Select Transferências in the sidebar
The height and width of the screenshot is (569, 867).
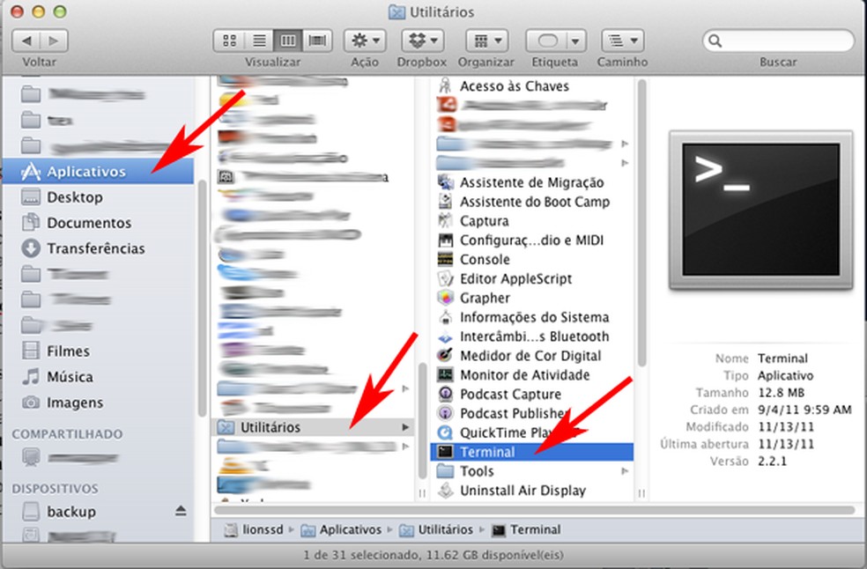coord(99,248)
